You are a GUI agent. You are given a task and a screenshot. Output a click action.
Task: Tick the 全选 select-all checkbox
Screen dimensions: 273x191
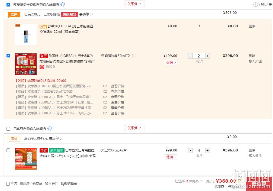[x=8, y=184]
